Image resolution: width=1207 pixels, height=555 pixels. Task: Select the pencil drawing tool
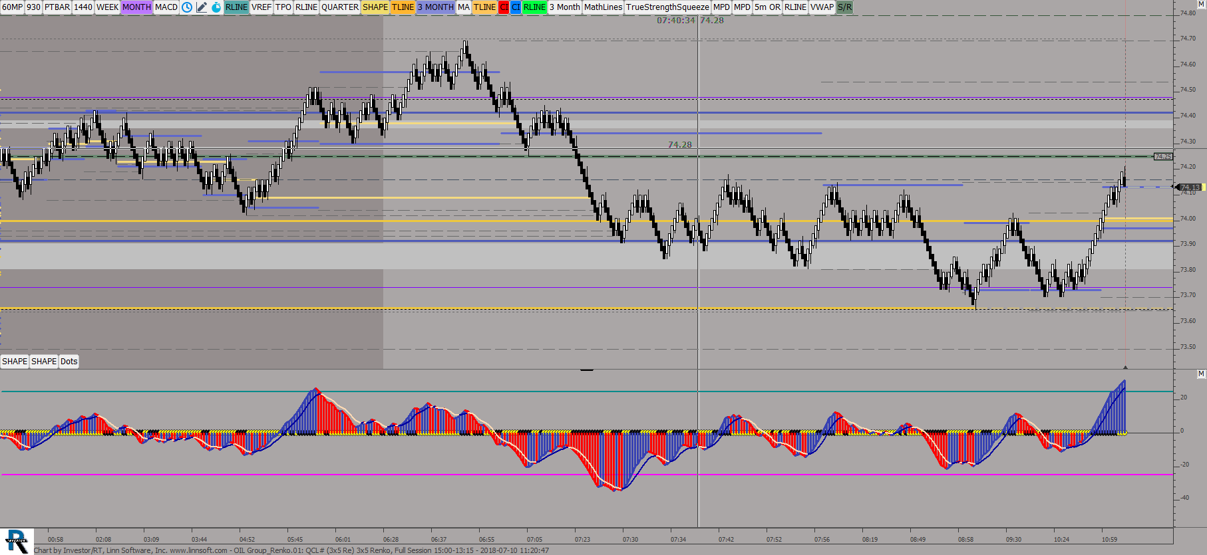tap(202, 7)
